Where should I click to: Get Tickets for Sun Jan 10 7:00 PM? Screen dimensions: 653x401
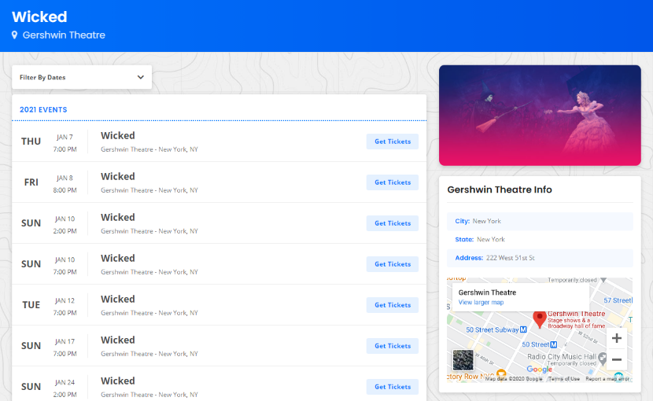click(393, 264)
